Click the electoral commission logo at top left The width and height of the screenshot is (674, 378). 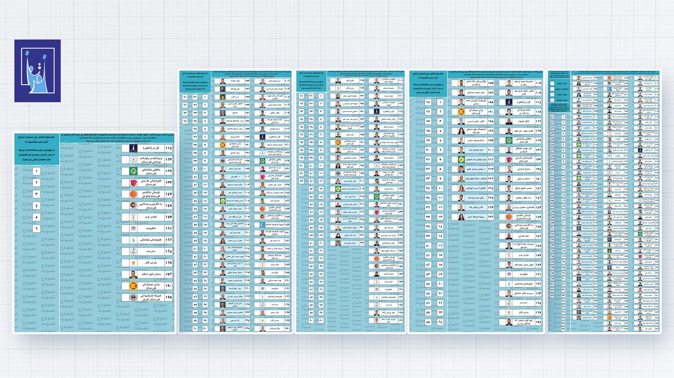pos(37,70)
